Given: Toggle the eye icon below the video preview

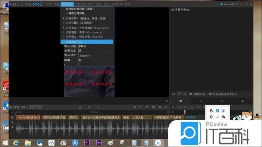Looking at the screenshot, I should [167, 101].
